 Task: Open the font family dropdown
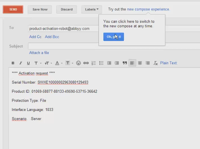37,63
